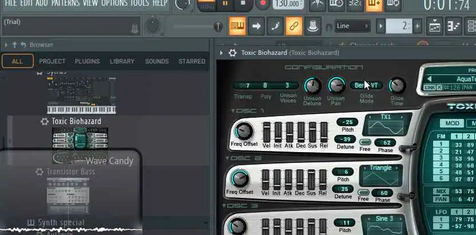Toggle the magnet snap icon

coord(328,27)
